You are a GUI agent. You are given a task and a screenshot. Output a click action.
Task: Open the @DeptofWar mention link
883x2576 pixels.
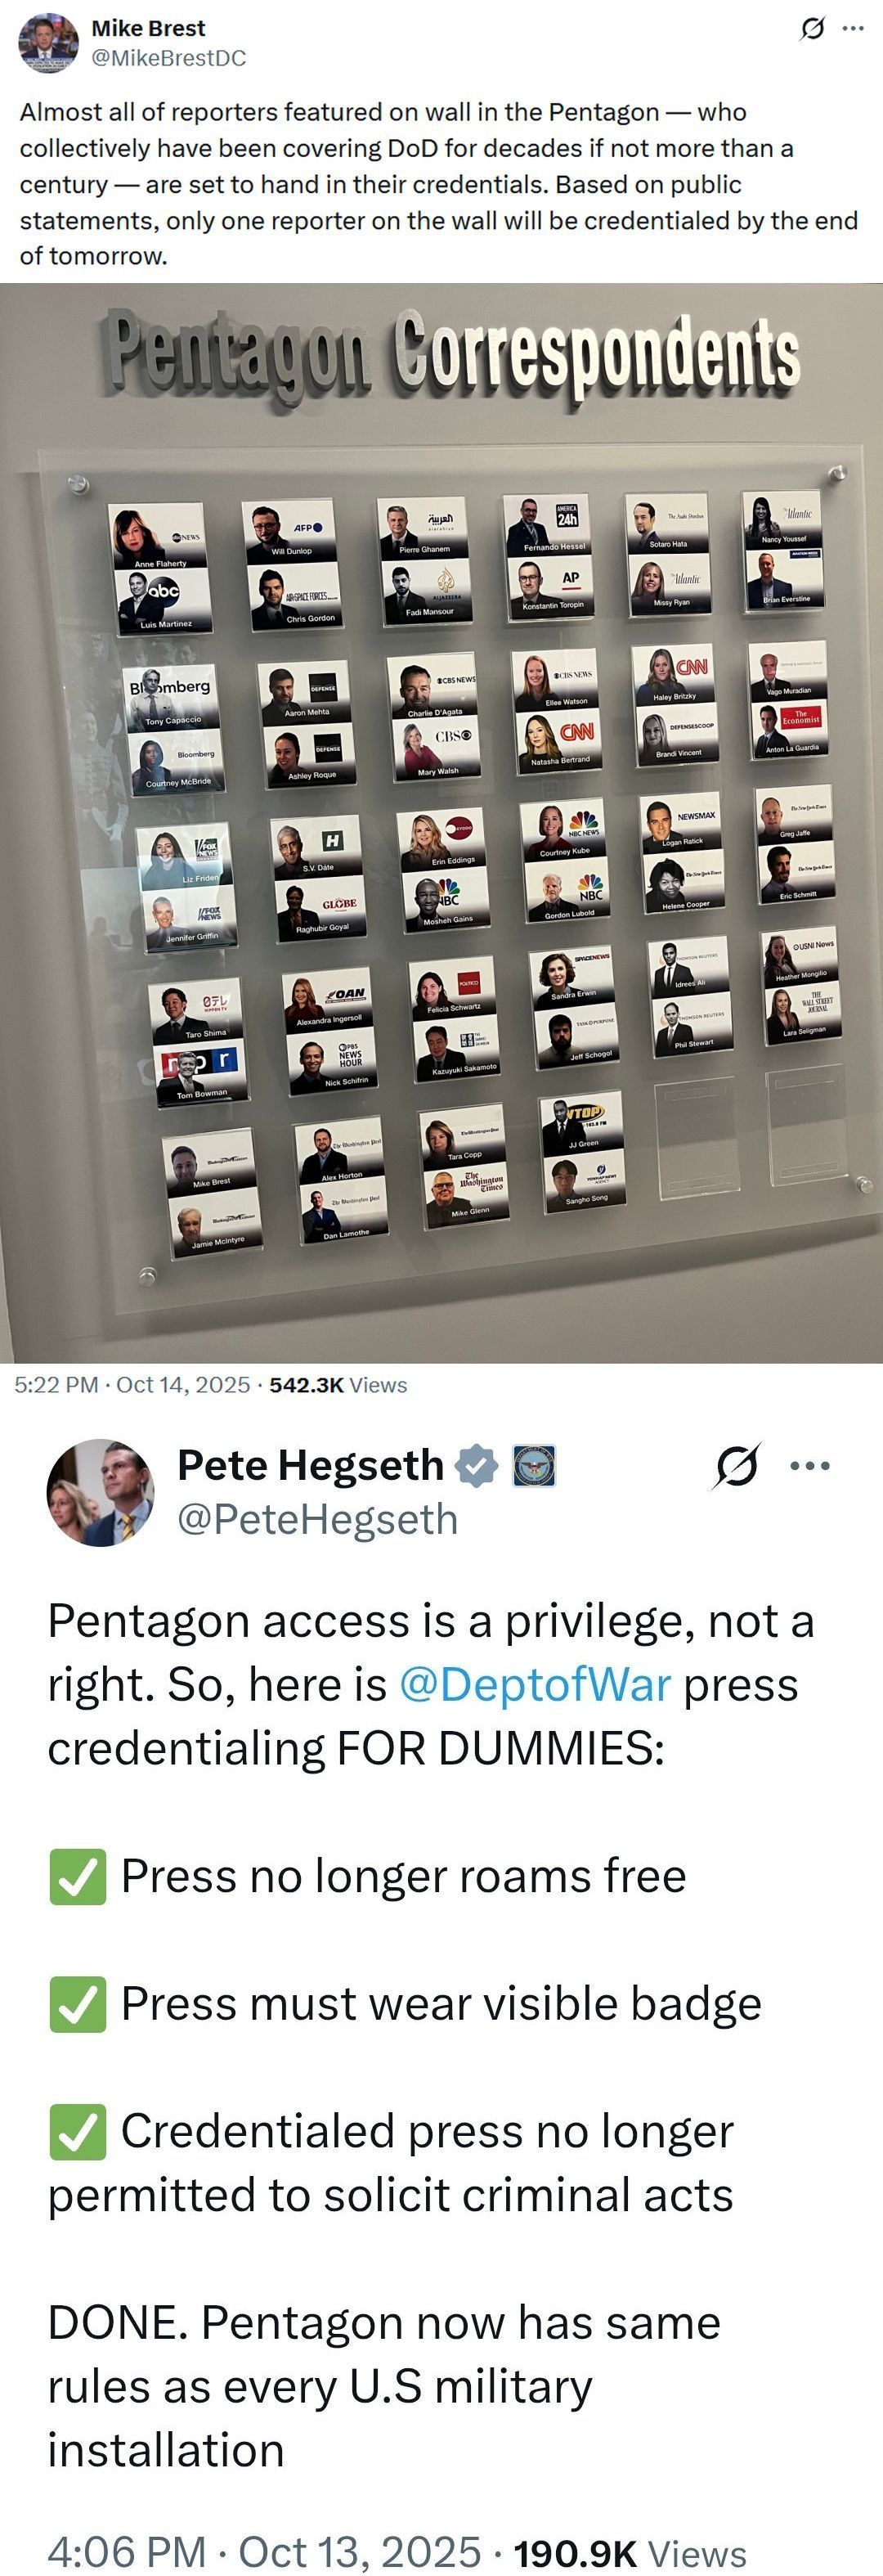coord(535,1685)
